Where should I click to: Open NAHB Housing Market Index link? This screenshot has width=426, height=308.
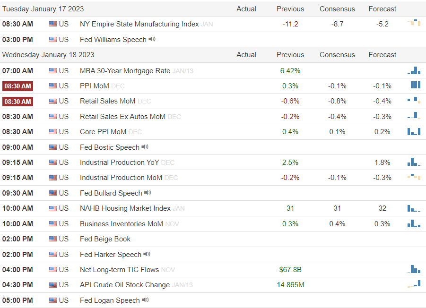click(125, 208)
